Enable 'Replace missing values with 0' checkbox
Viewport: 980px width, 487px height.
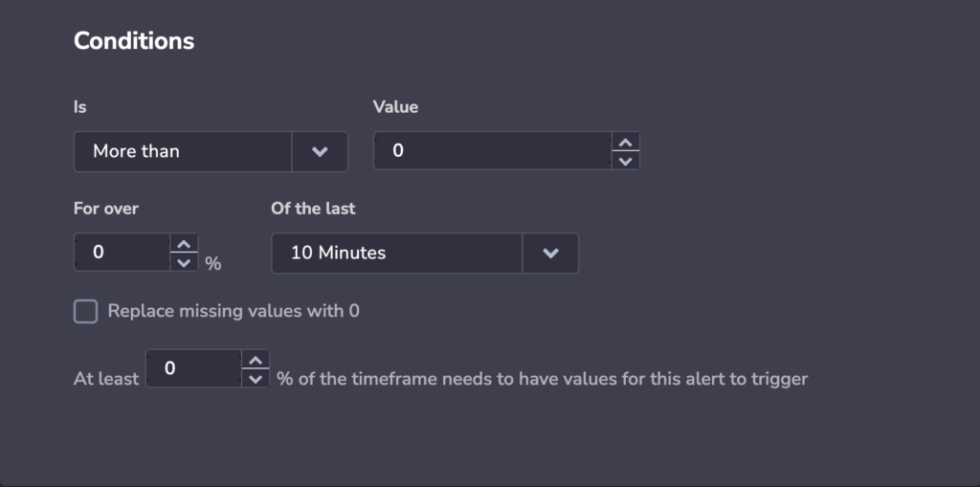point(85,311)
